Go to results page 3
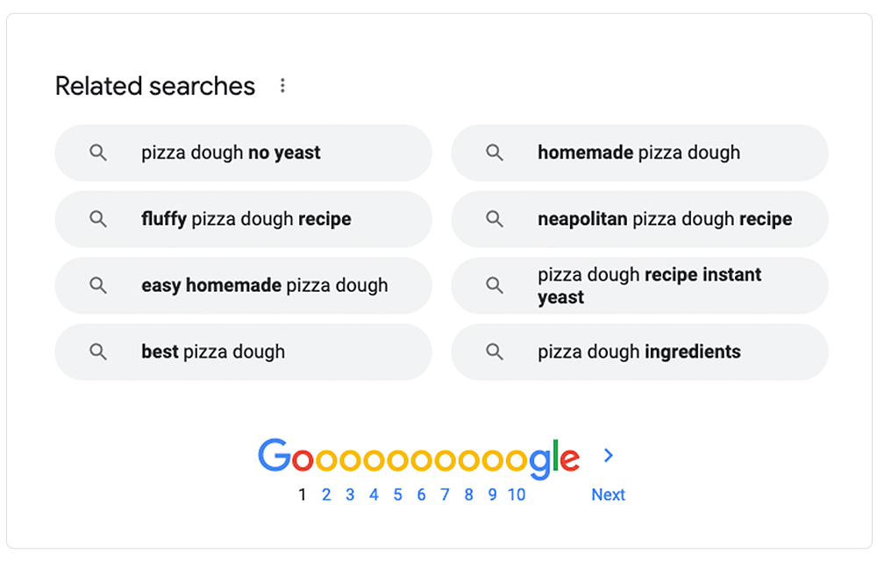Screen dimensions: 877x561 (x=350, y=494)
